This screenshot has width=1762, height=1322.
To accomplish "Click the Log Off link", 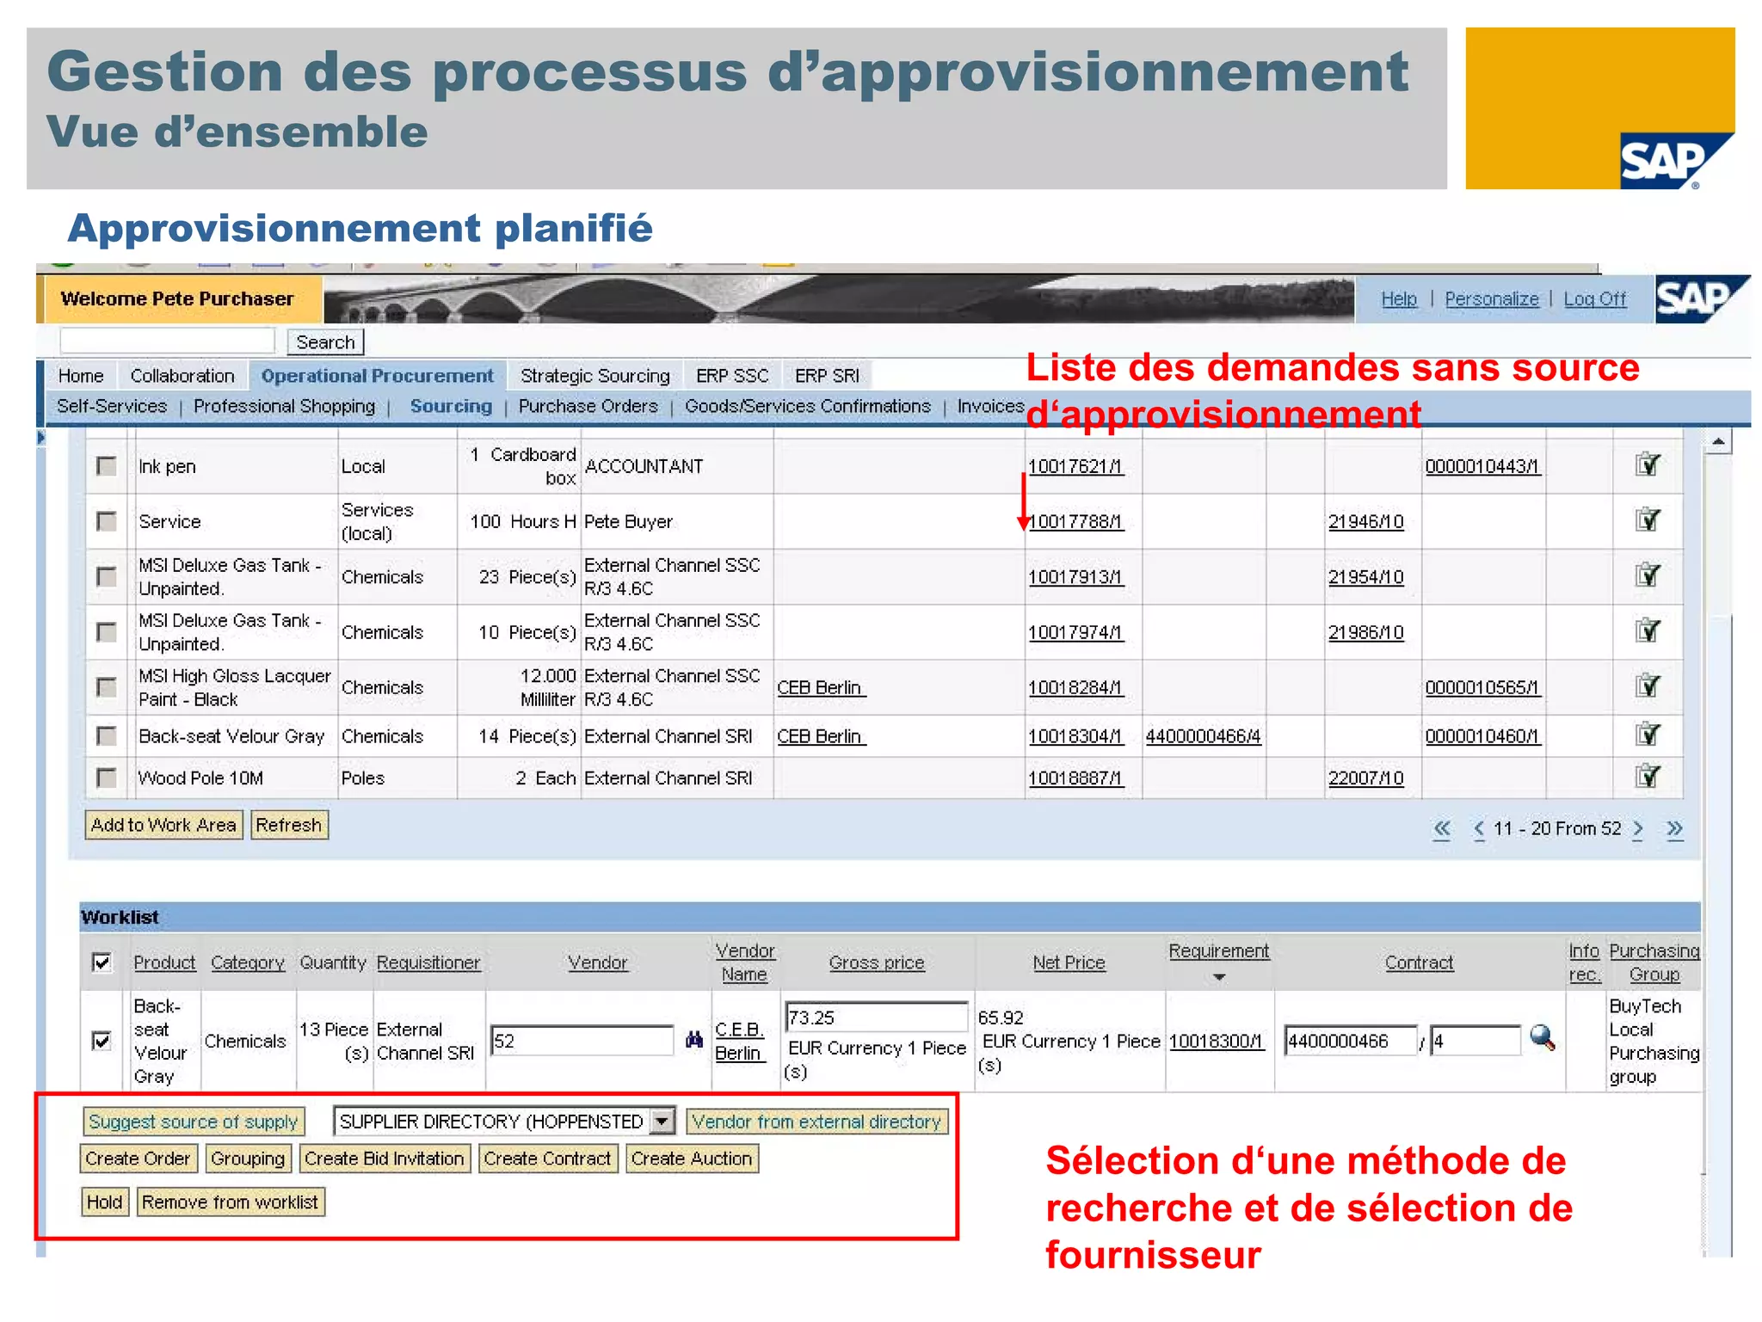I will click(1595, 298).
